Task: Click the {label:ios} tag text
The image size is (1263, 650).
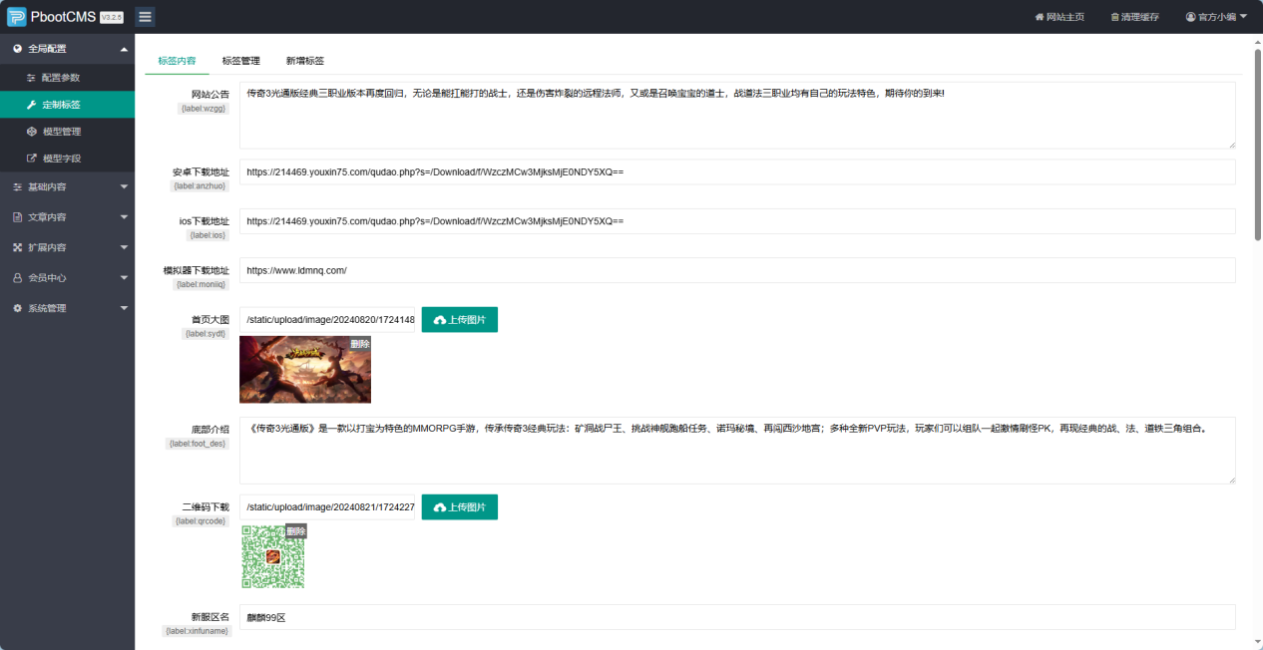Action: [x=208, y=234]
